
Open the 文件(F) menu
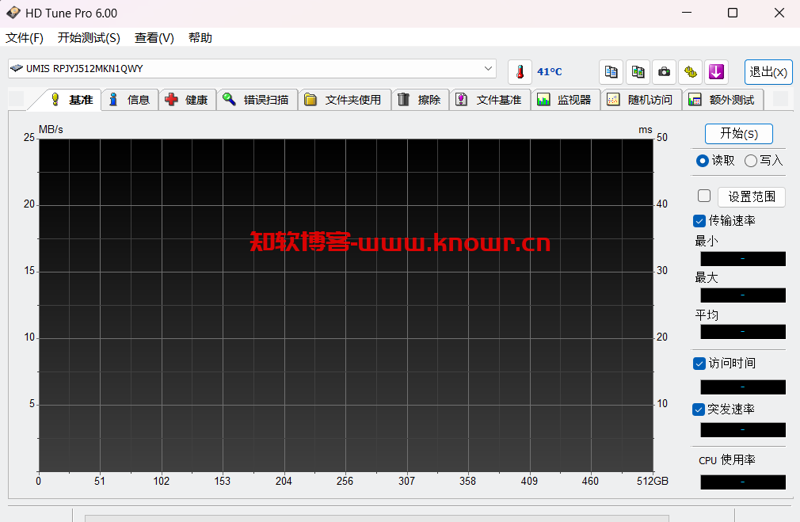tap(25, 38)
